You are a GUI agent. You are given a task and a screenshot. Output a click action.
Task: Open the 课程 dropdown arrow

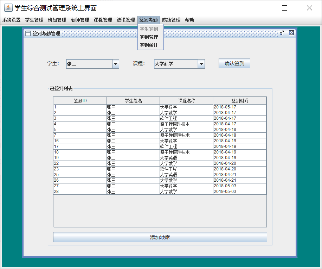(x=201, y=64)
